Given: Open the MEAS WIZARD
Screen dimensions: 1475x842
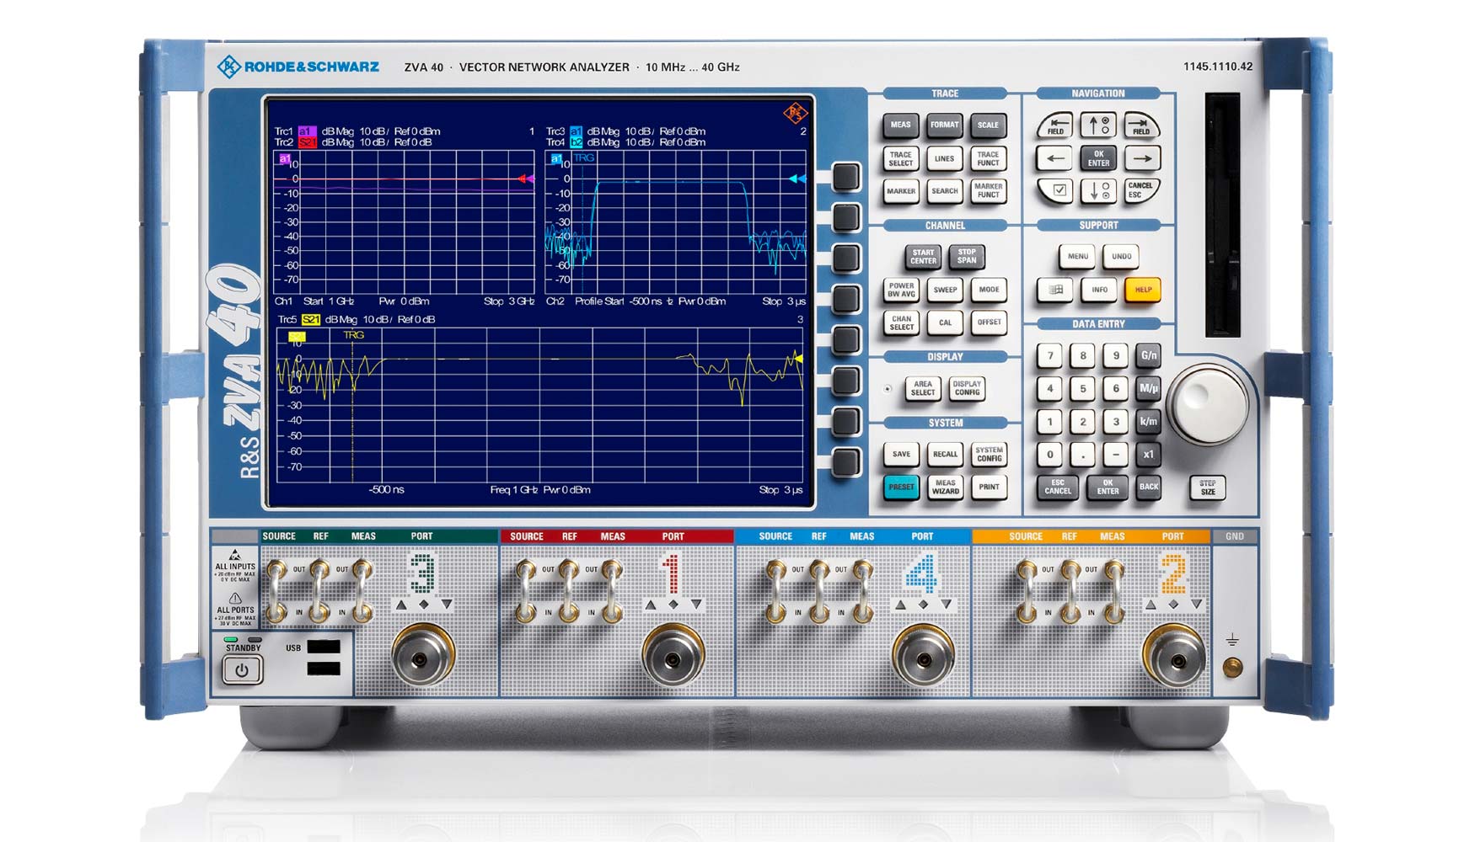Looking at the screenshot, I should click(x=946, y=487).
